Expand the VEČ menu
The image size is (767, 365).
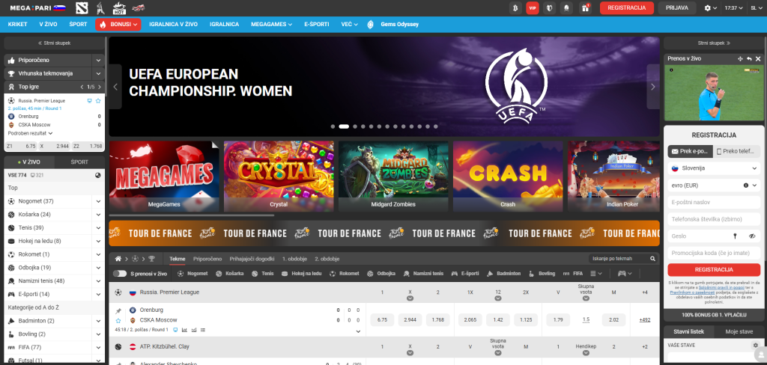349,24
